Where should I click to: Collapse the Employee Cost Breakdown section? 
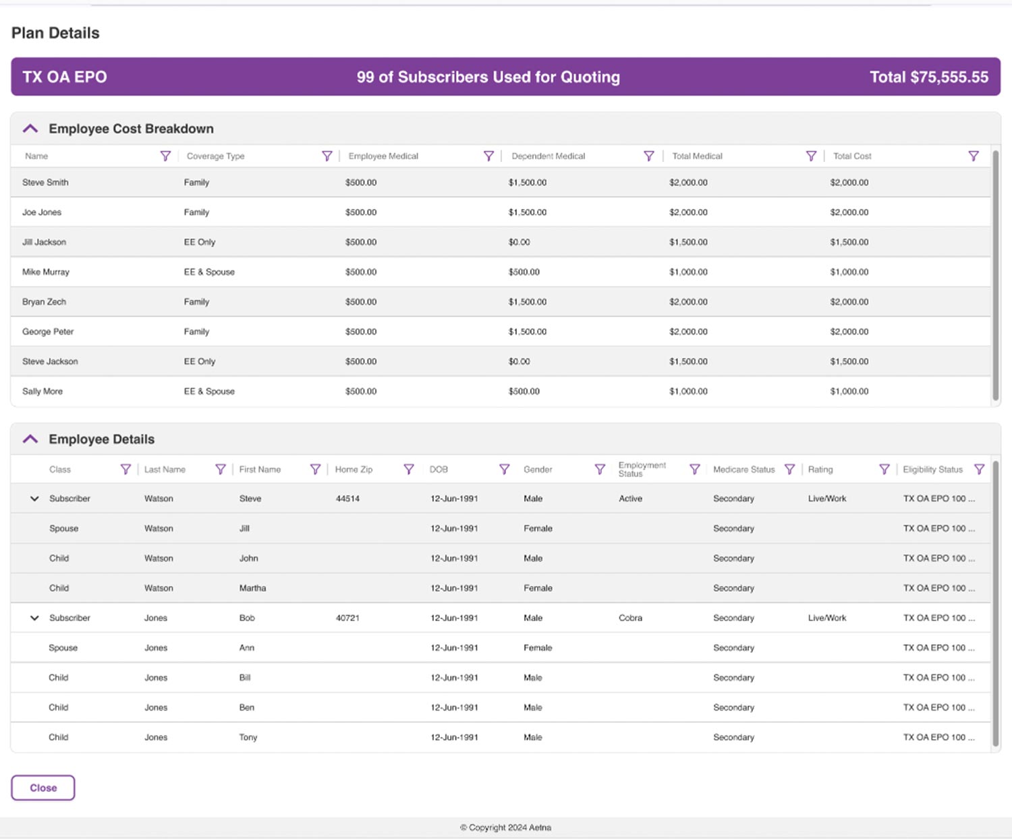pos(30,129)
